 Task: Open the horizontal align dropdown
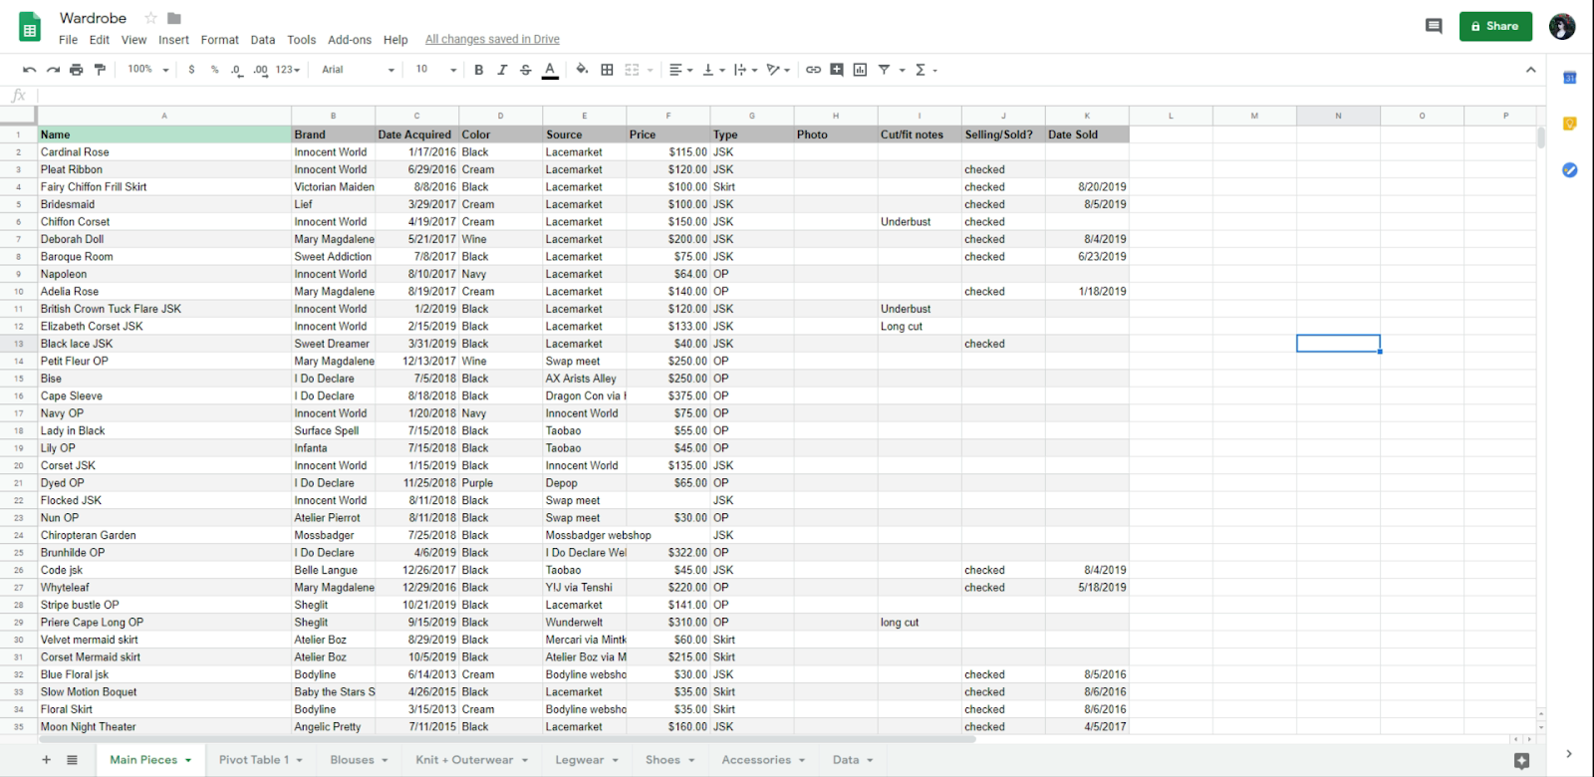pos(681,70)
